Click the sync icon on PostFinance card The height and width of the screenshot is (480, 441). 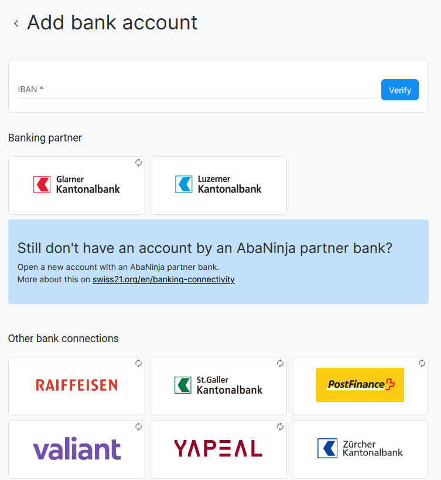422,363
